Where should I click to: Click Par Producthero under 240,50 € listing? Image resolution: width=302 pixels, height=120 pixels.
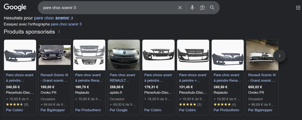tap(226, 110)
